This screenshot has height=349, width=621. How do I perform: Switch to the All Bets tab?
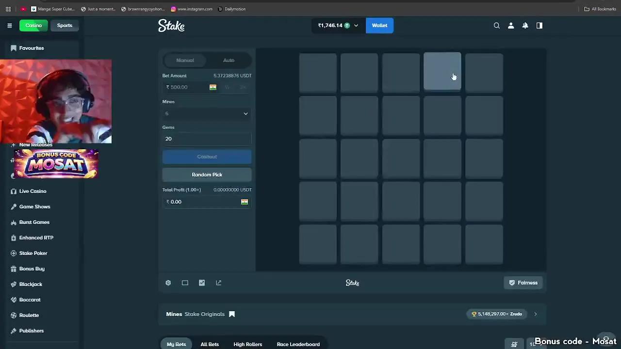click(210, 344)
